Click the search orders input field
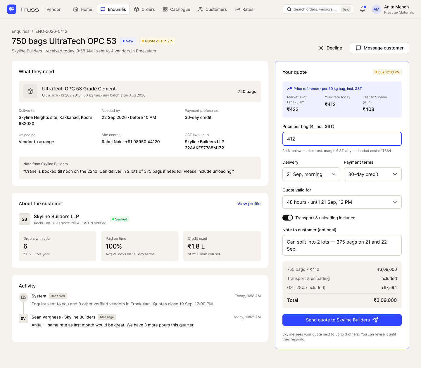This screenshot has width=421, height=368. coord(318,9)
